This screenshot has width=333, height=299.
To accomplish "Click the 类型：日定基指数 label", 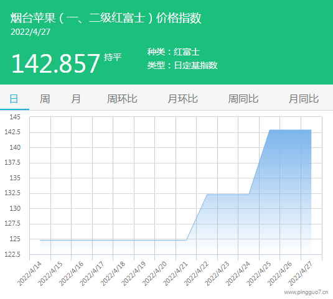I will (x=182, y=65).
